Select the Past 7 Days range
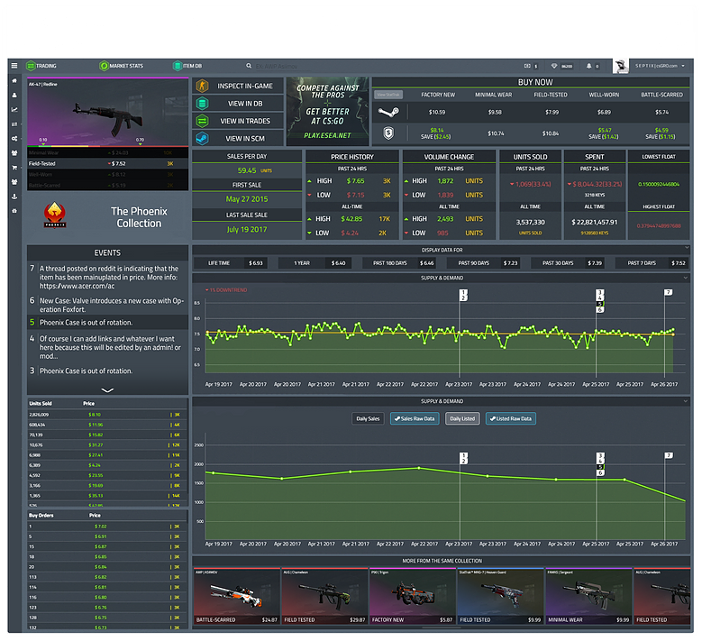Image resolution: width=702 pixels, height=641 pixels. pos(652,263)
